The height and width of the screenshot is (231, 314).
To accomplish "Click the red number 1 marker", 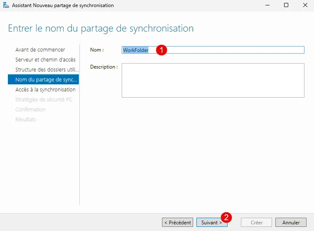I will 161,49.
